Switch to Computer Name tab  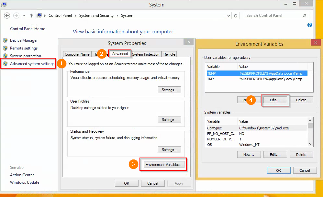pyautogui.click(x=77, y=54)
